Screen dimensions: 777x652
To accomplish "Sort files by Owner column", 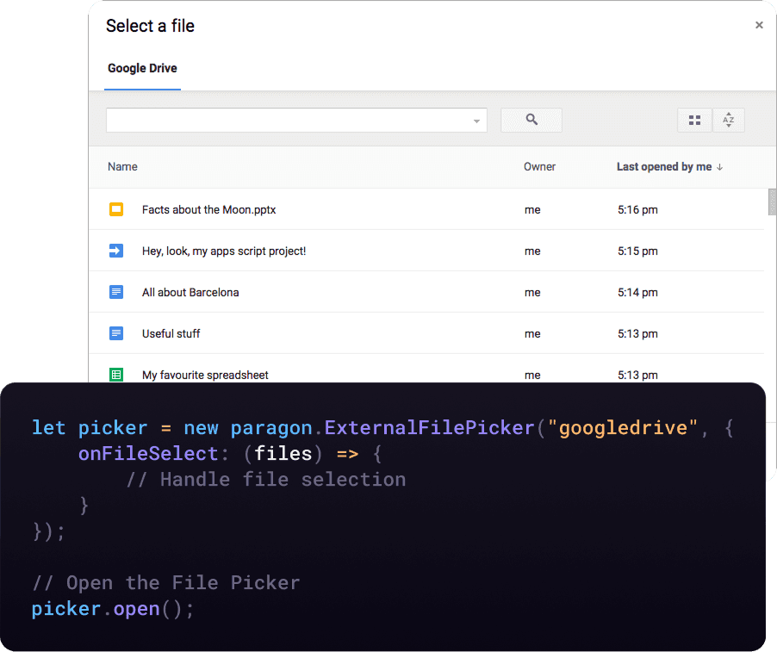I will pyautogui.click(x=539, y=167).
